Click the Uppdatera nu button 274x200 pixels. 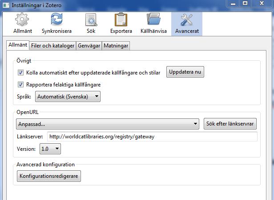pyautogui.click(x=185, y=72)
